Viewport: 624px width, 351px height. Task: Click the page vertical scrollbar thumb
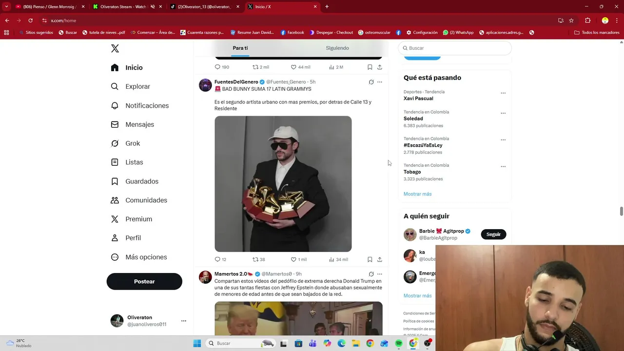point(621,211)
